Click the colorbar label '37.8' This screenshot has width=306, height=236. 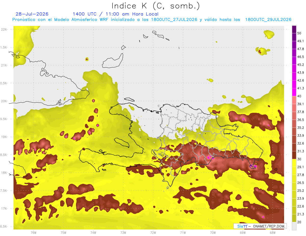[301, 112]
